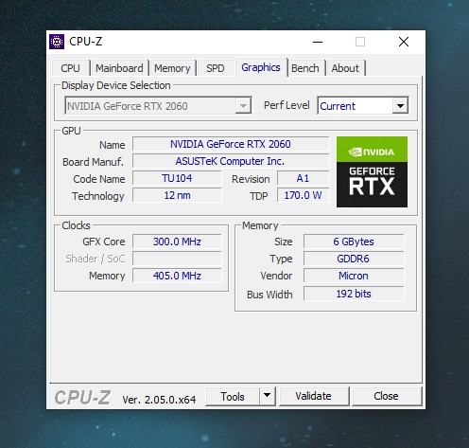
Task: Click the CPU-Z title bar text
Action: pyautogui.click(x=85, y=42)
